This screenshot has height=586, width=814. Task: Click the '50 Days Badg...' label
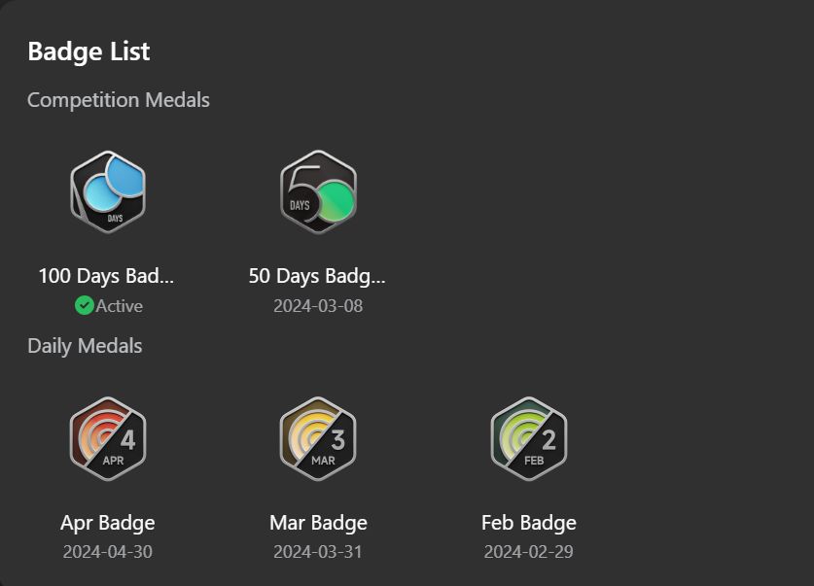pyautogui.click(x=317, y=276)
